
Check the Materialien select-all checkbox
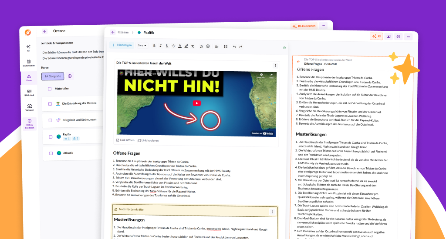pos(50,89)
